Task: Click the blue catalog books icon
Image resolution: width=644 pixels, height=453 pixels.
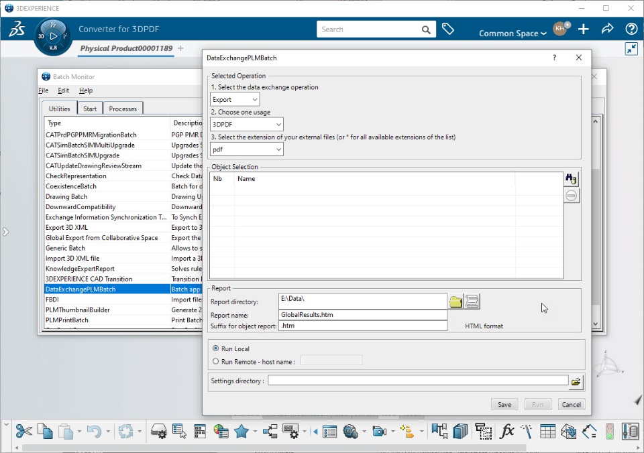Action: click(460, 432)
